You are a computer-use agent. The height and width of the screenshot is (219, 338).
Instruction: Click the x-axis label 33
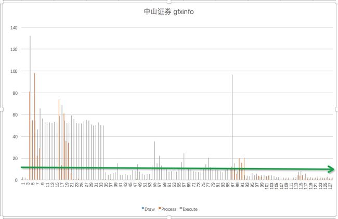(101, 185)
